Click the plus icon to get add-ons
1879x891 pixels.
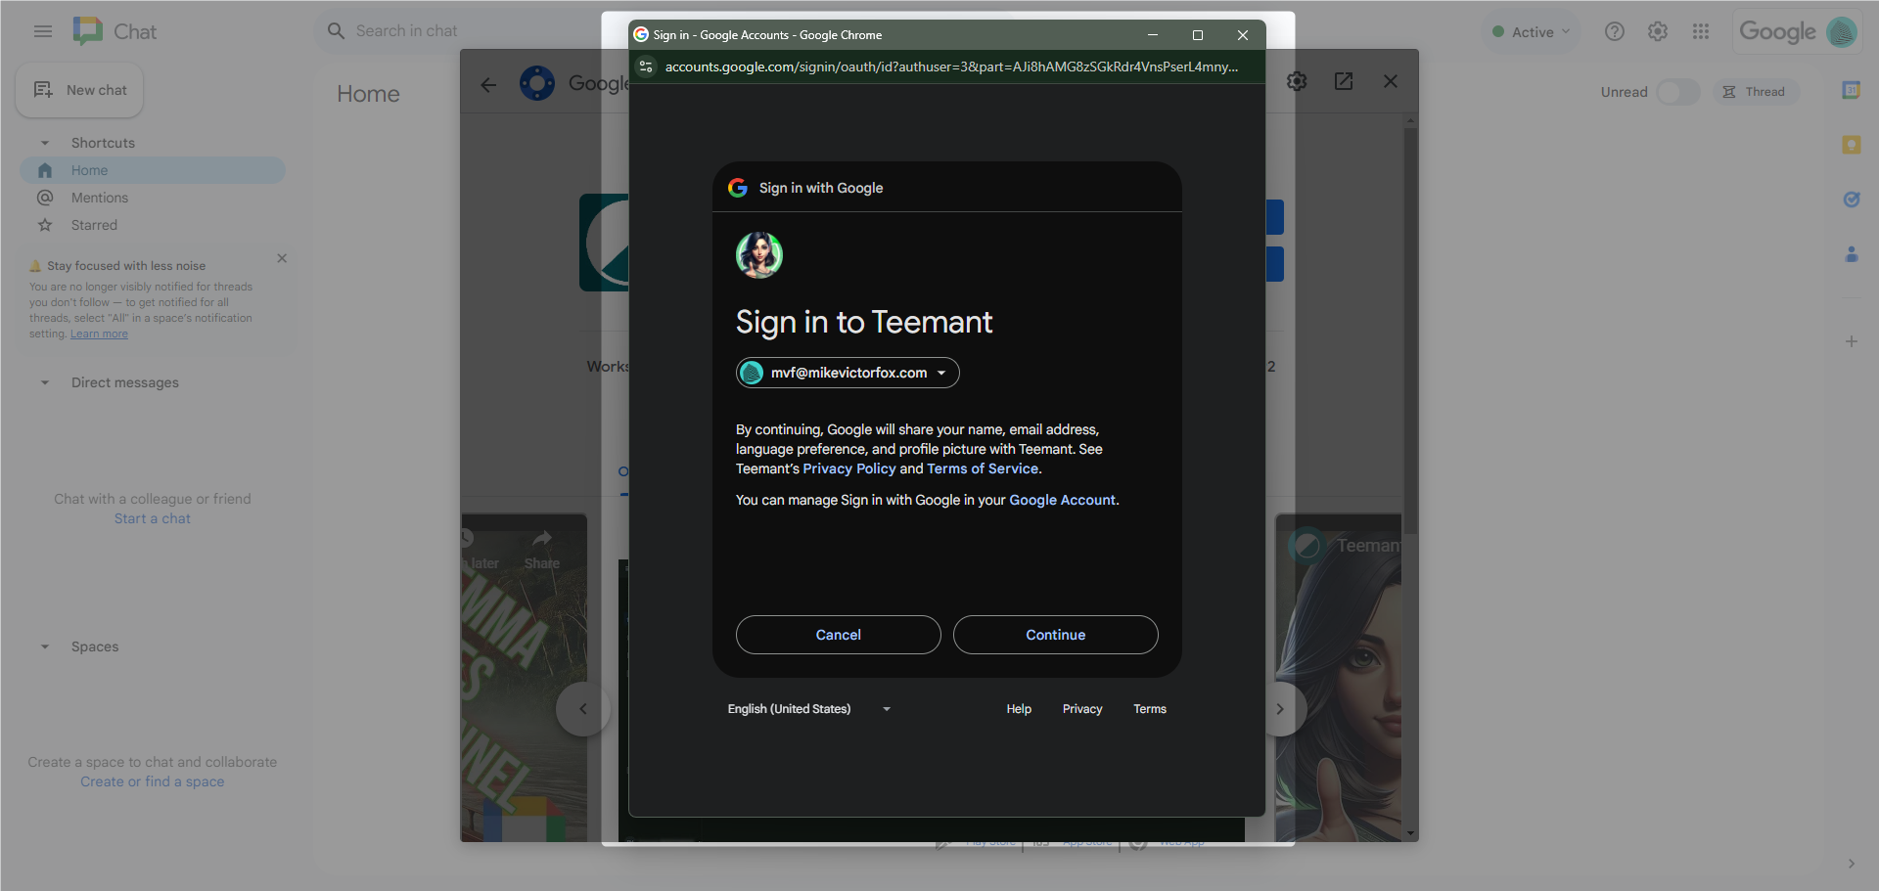coord(1851,341)
